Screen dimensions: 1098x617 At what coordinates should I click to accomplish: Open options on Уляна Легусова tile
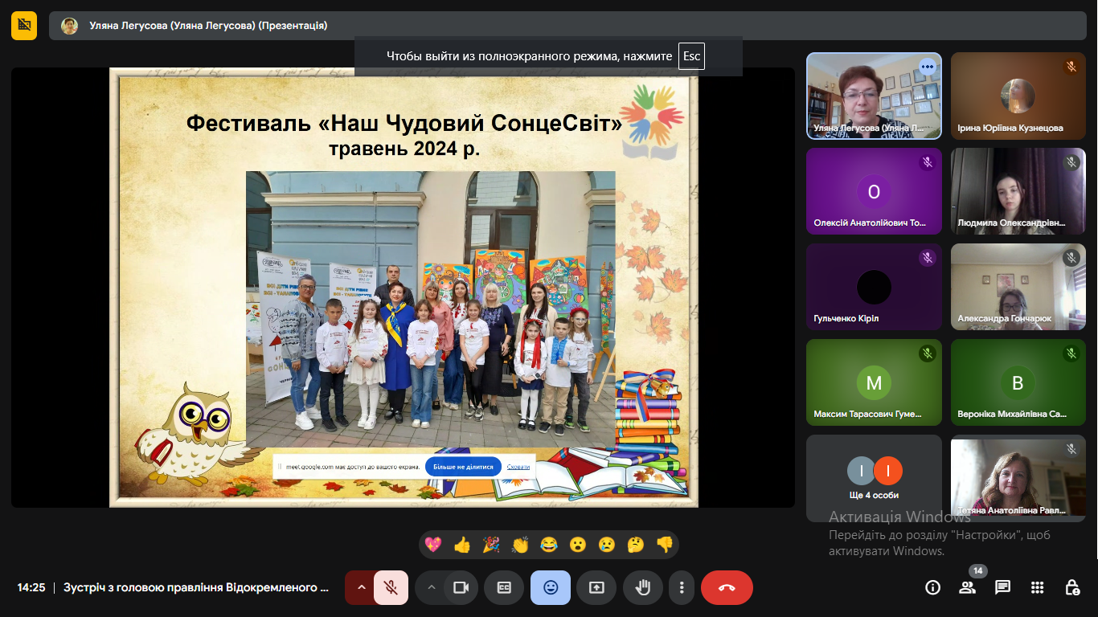[928, 67]
